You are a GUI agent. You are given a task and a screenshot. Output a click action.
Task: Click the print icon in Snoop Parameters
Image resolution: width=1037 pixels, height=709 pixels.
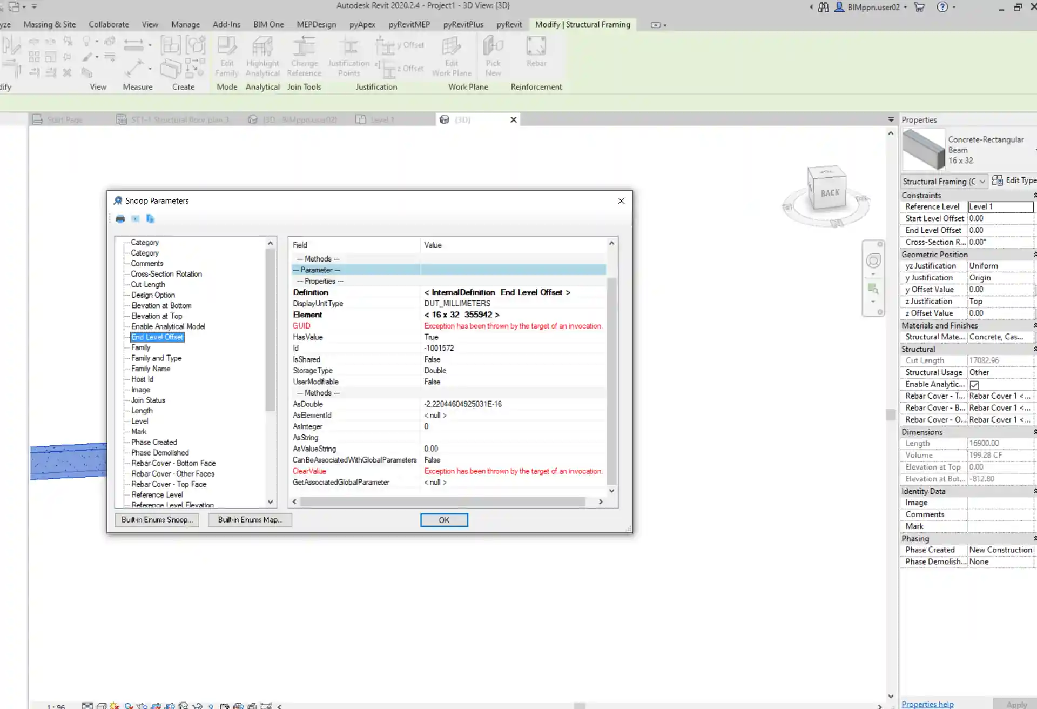120,219
